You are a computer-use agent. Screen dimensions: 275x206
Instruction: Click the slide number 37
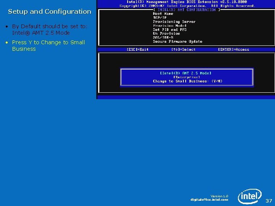point(269,201)
